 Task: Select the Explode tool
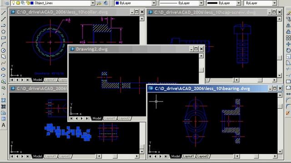(x=288, y=113)
